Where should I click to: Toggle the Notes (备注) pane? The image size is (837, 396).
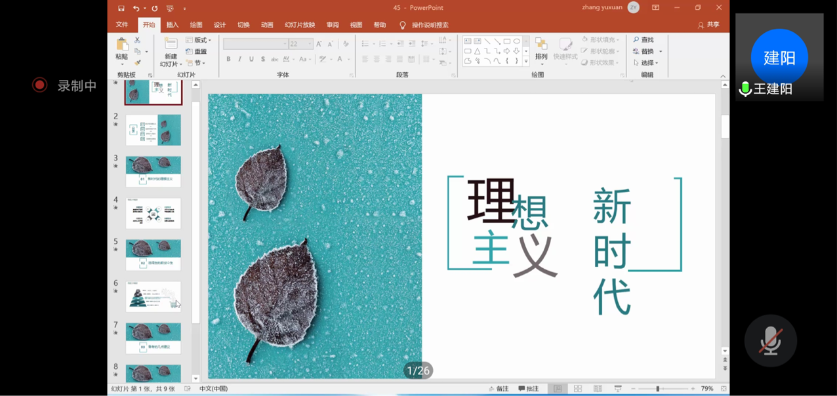coord(499,389)
